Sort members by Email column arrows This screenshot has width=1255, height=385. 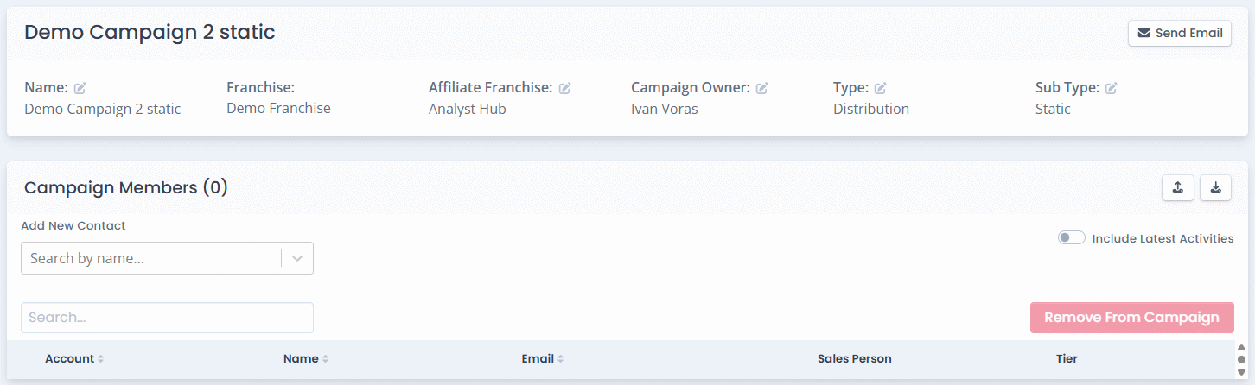click(x=560, y=359)
